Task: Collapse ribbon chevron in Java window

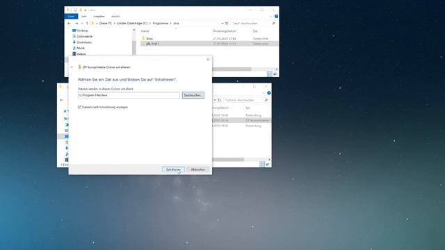Action: 271,17
